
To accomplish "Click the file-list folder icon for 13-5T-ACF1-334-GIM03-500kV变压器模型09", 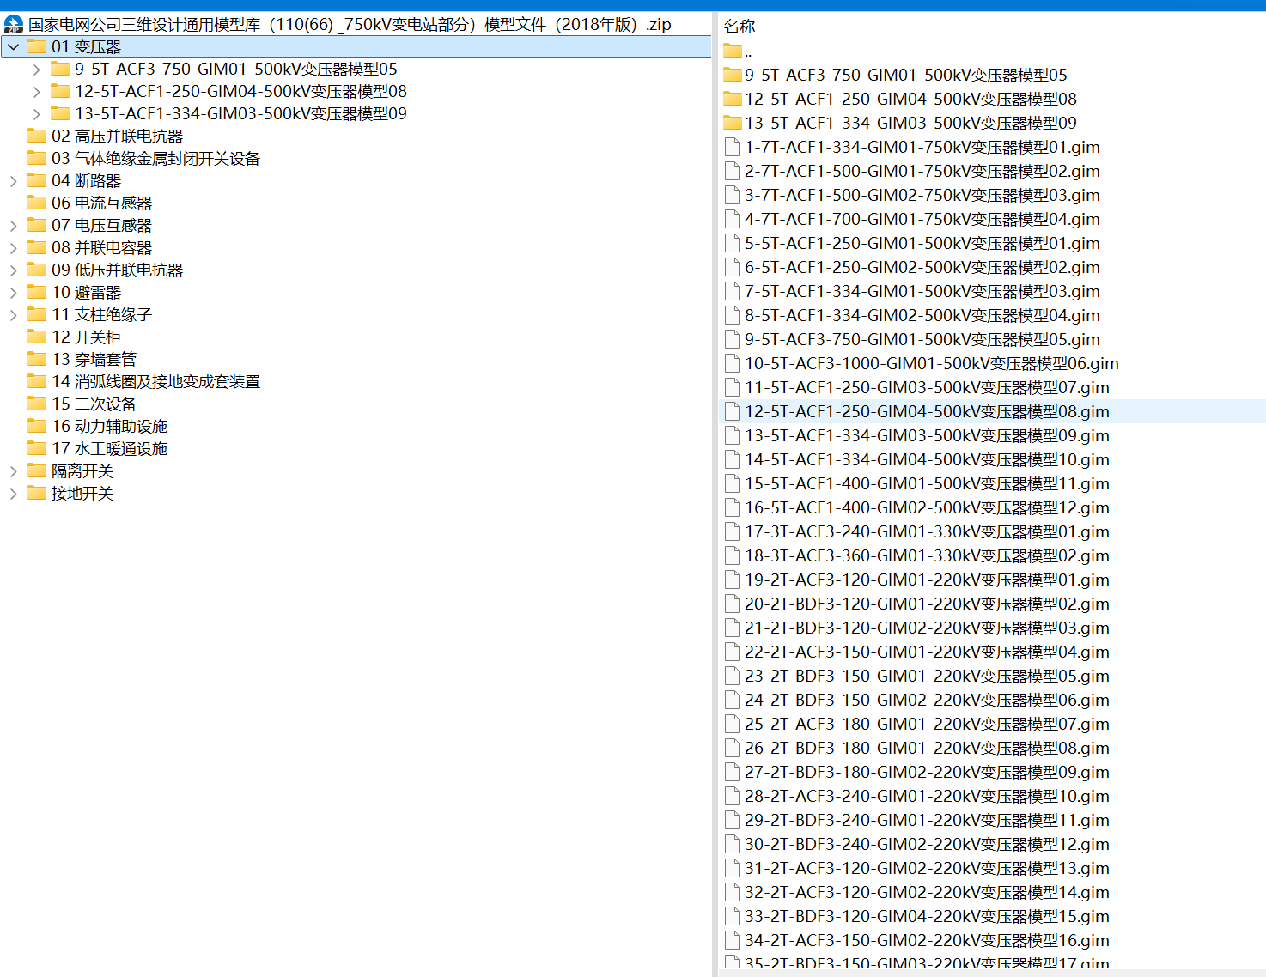I will [x=733, y=123].
